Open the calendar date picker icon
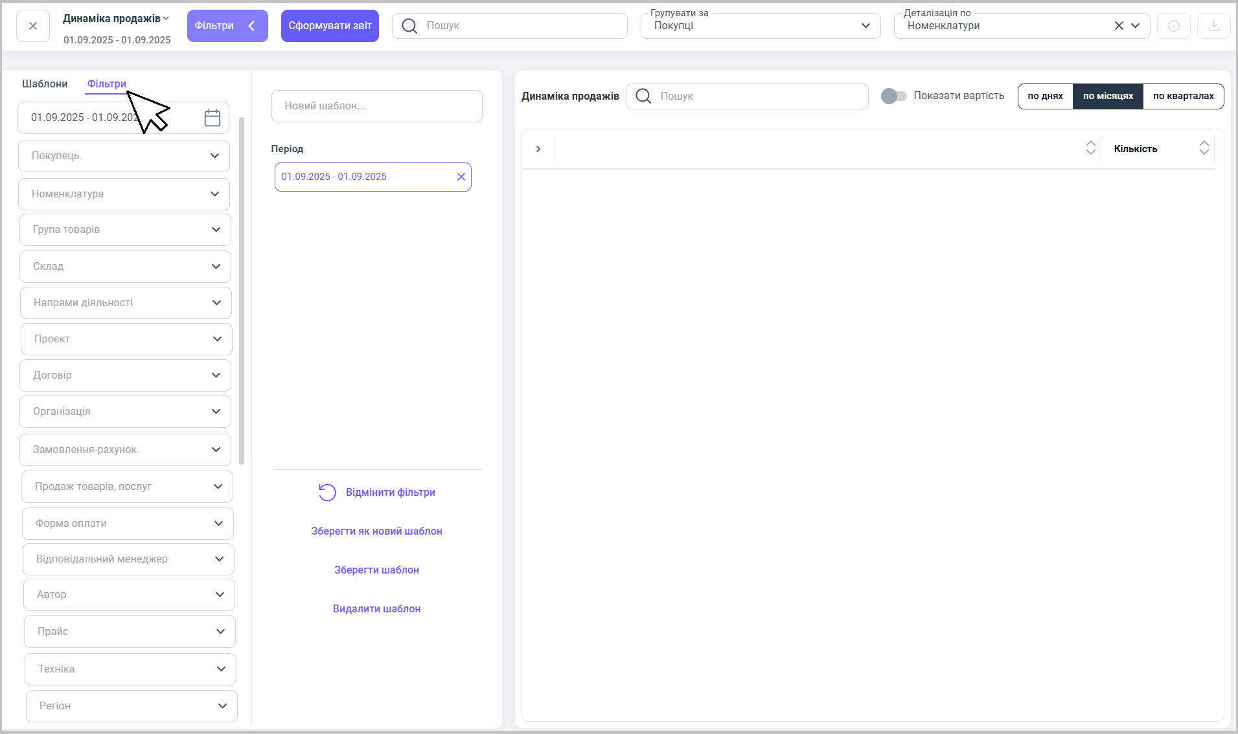Viewport: 1238px width, 734px height. [x=212, y=118]
